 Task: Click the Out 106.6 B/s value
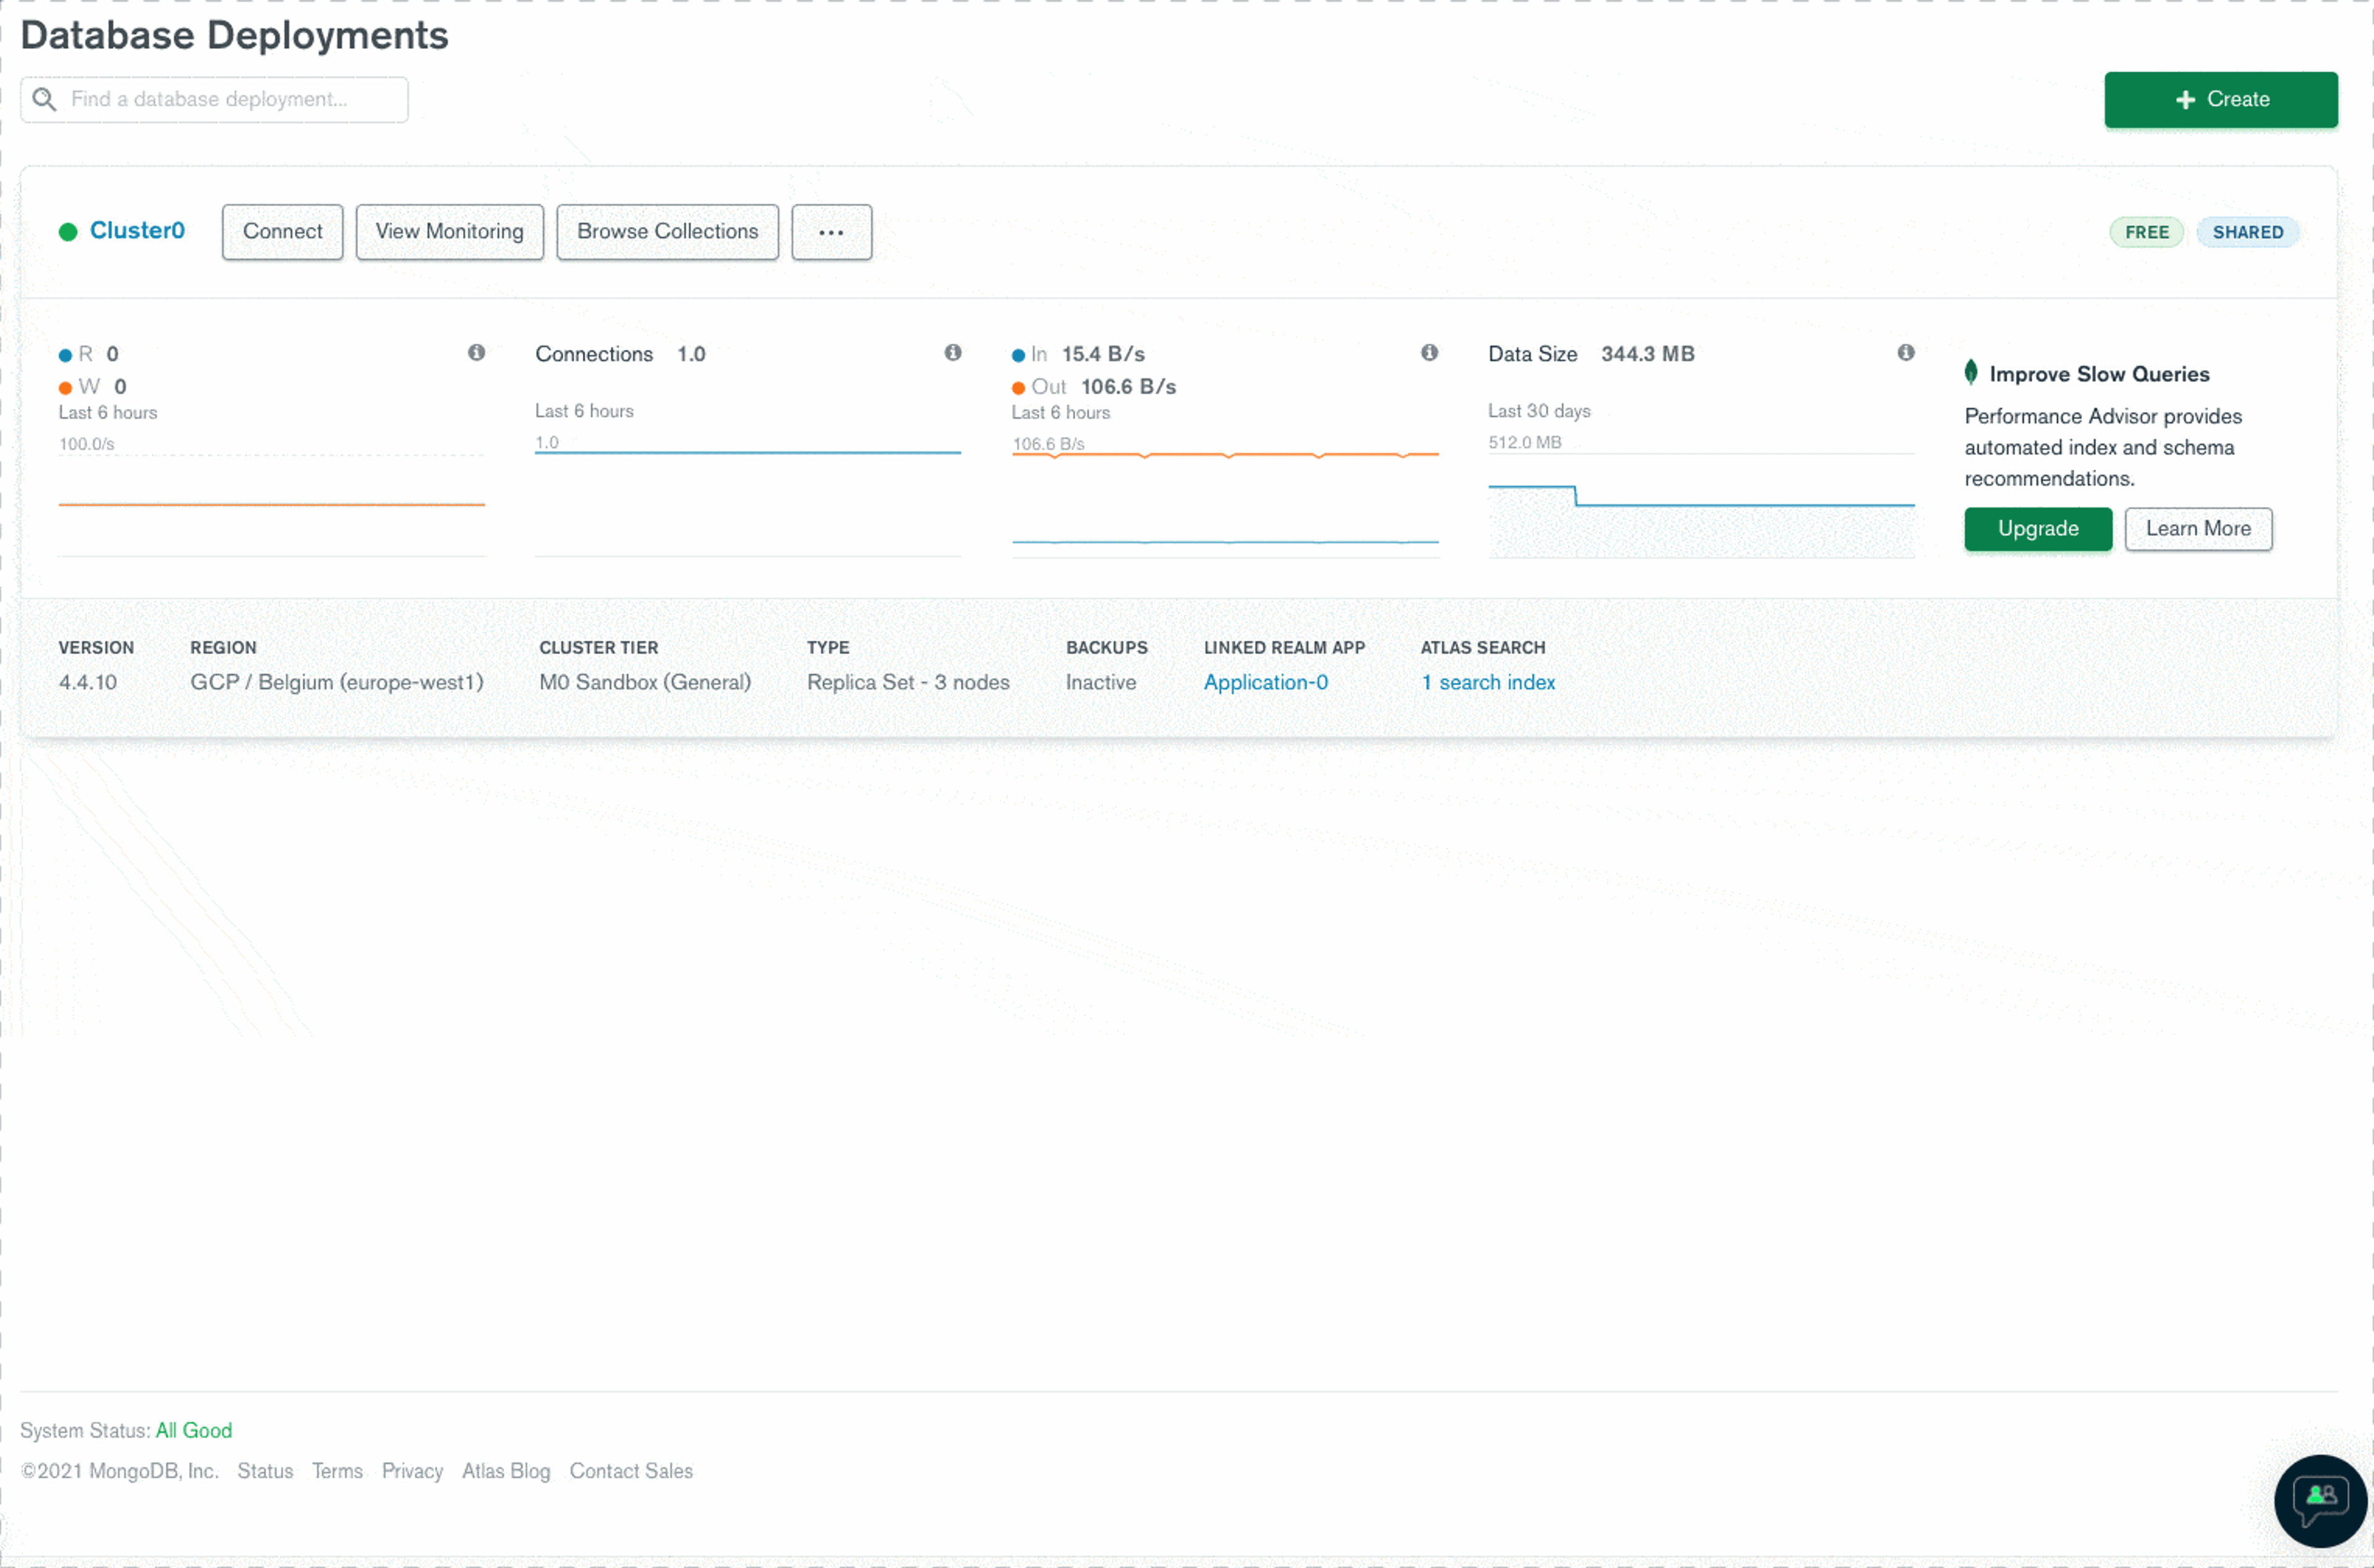(1128, 387)
